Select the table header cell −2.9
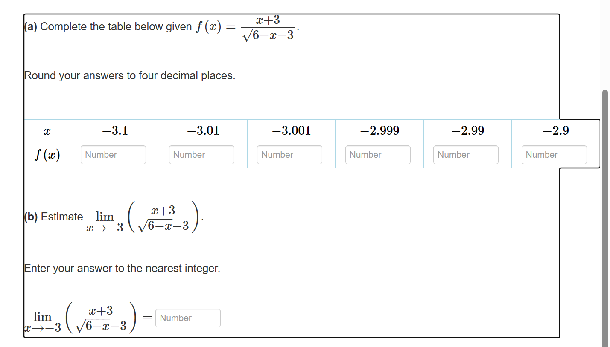 (x=555, y=130)
